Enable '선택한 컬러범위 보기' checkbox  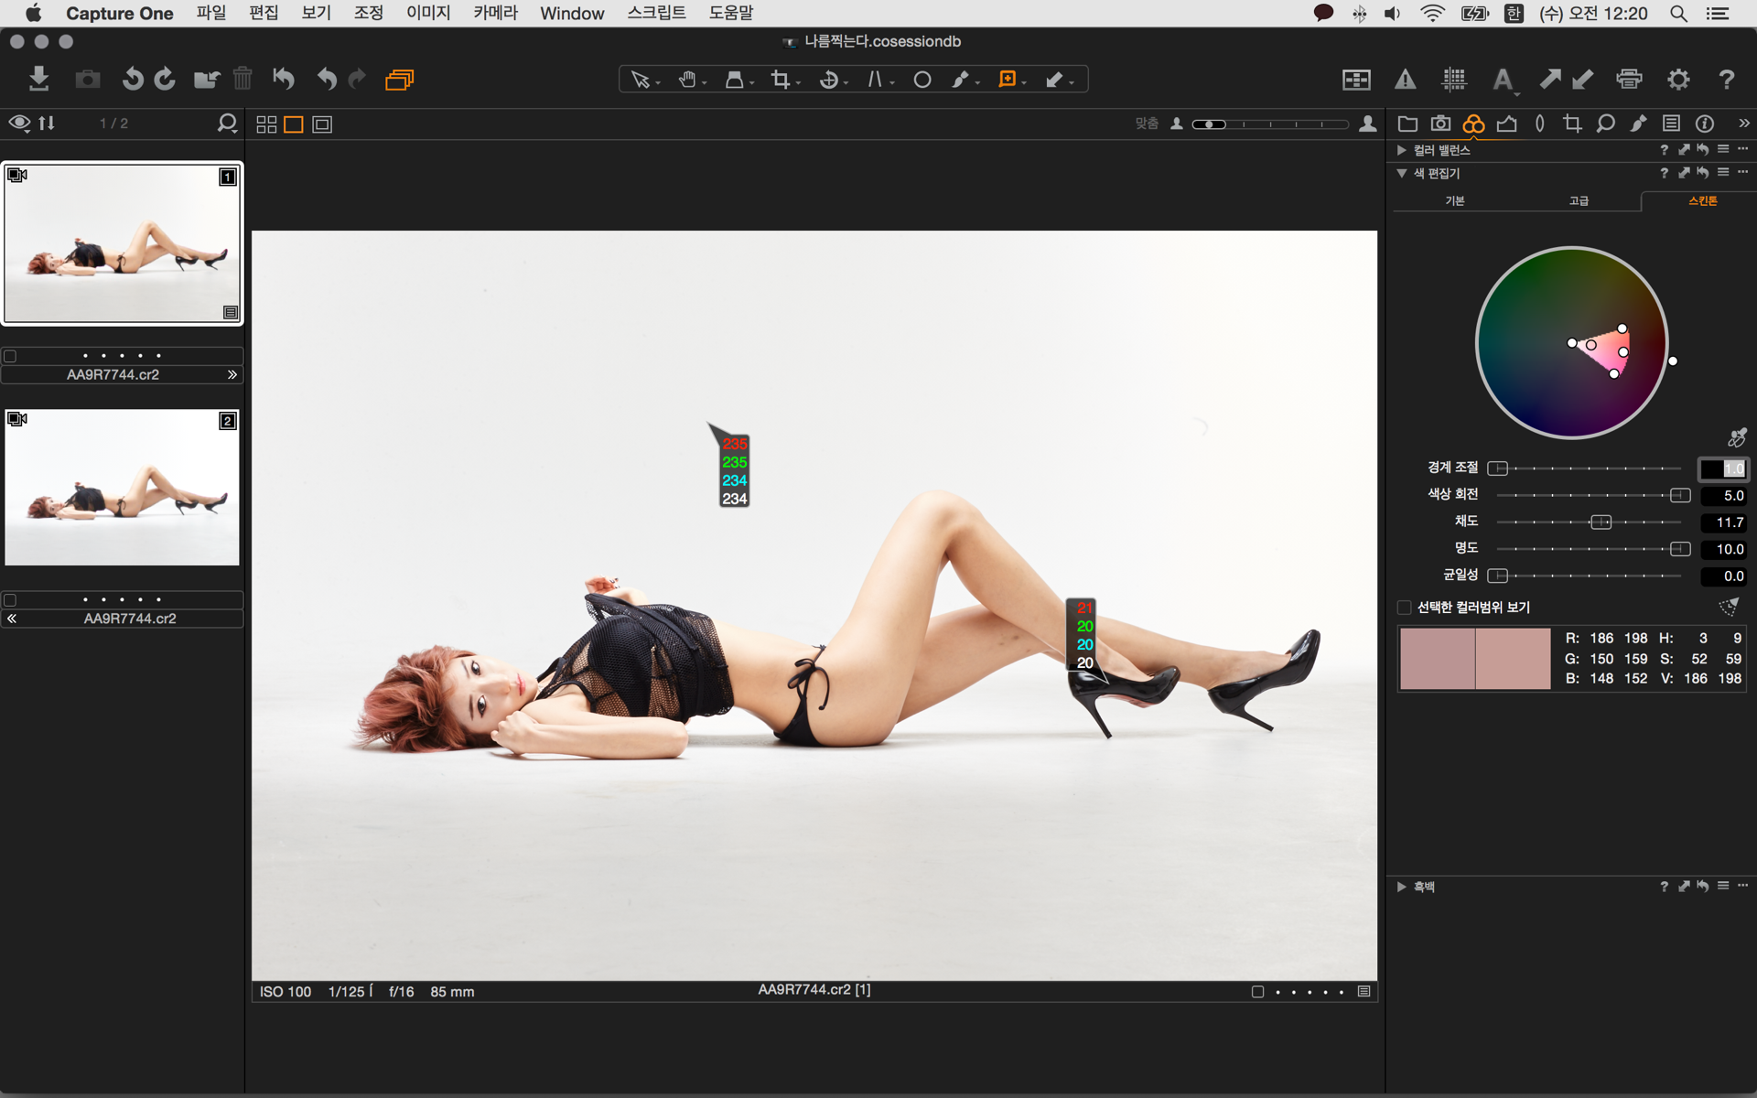pos(1405,608)
